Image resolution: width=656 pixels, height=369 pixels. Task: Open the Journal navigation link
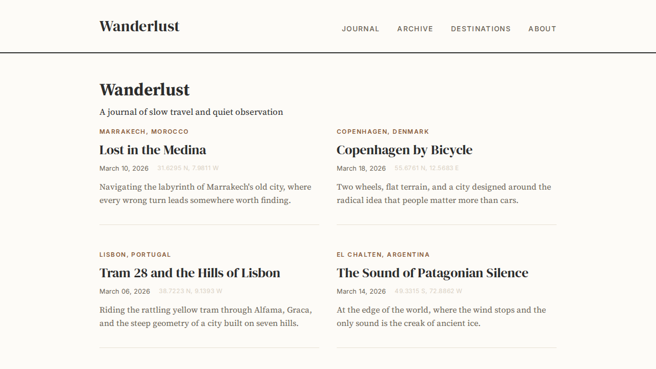pyautogui.click(x=360, y=29)
